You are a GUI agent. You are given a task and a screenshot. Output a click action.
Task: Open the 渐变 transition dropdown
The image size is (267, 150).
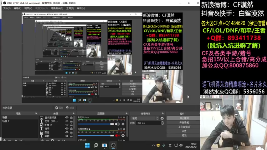tap(145, 118)
